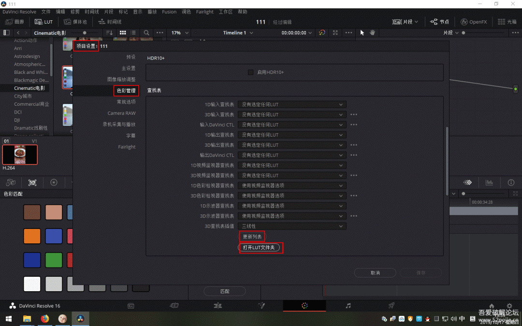Open the Camera Raw palette icon
This screenshot has height=326, width=522.
point(11,182)
